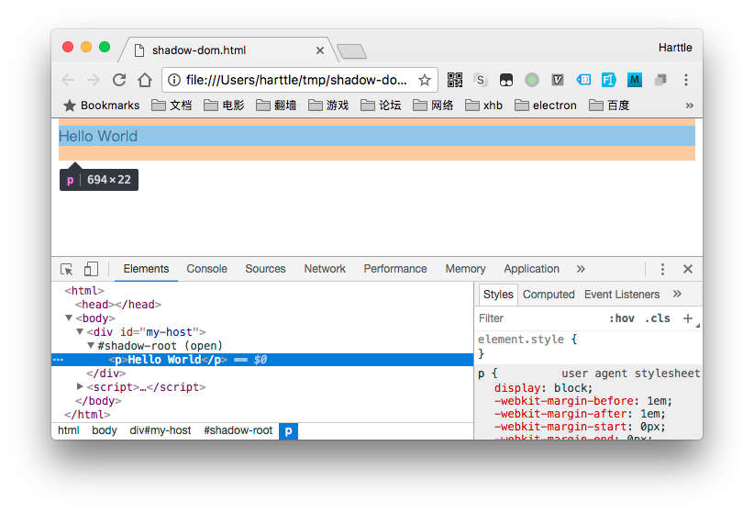Bookmark this page with the star icon
This screenshot has height=513, width=754.
coord(424,80)
